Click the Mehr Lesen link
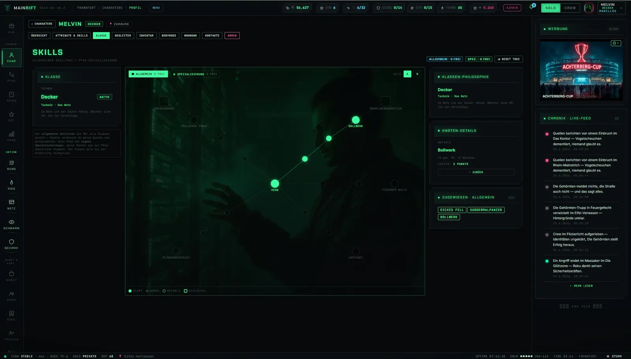 pos(581,286)
